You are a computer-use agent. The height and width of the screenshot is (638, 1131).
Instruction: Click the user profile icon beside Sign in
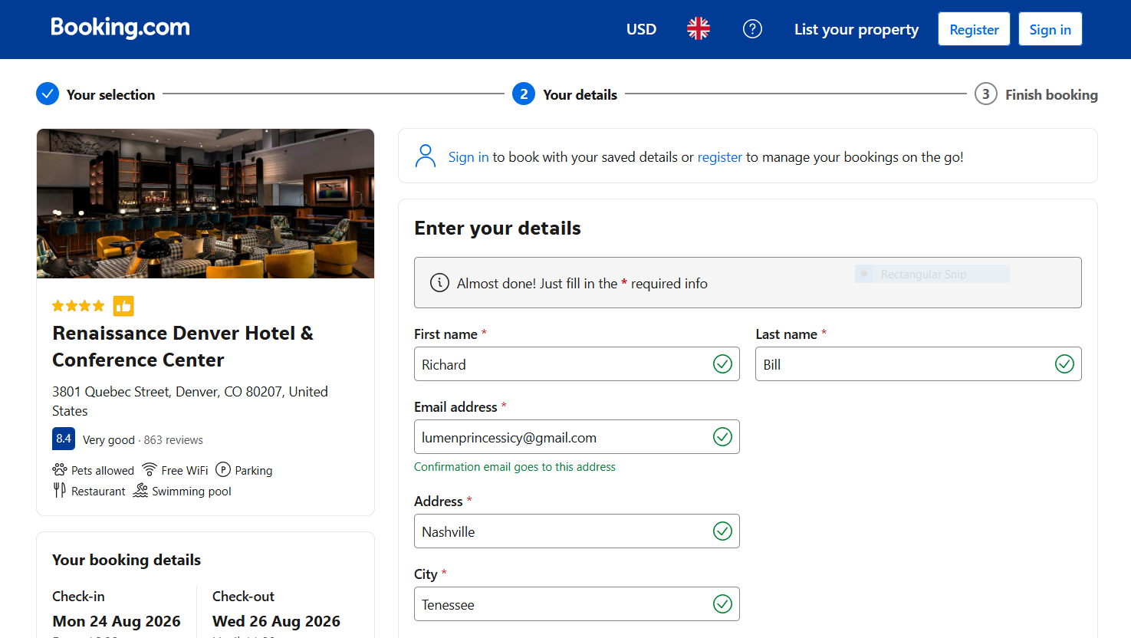pos(425,156)
